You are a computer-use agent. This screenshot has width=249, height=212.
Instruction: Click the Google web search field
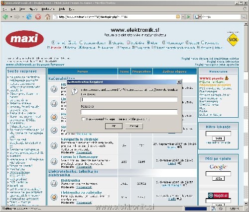pyautogui.click(x=218, y=174)
